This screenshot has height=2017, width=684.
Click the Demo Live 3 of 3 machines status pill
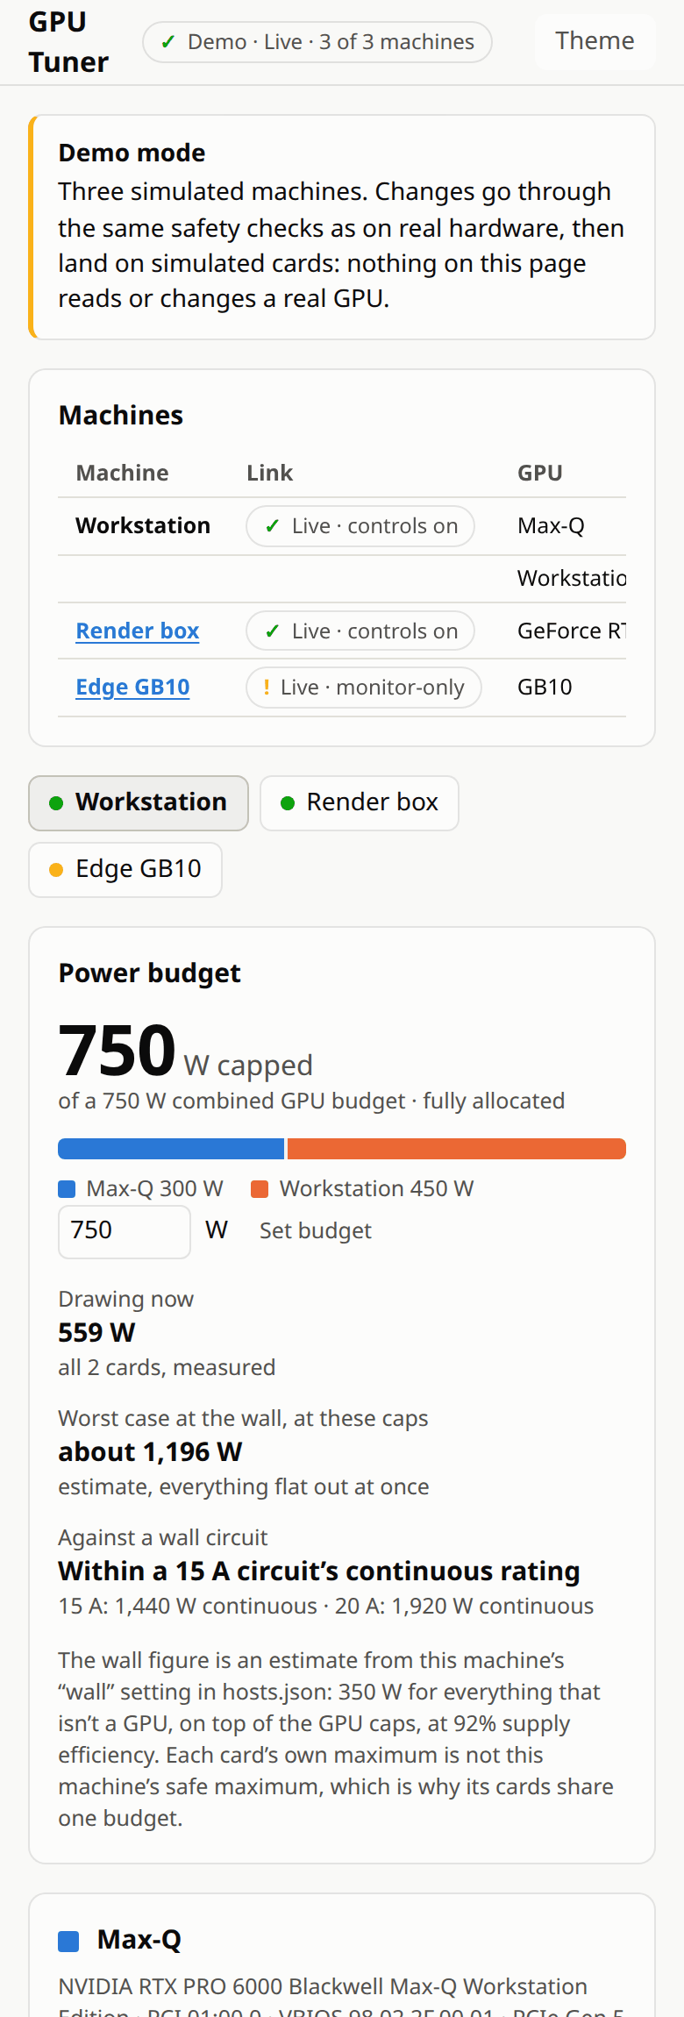tap(317, 42)
